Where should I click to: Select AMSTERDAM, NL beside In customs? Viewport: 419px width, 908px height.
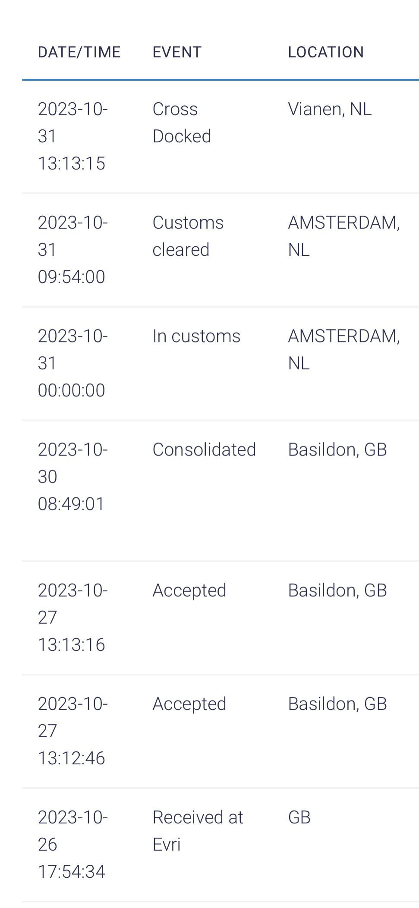343,349
